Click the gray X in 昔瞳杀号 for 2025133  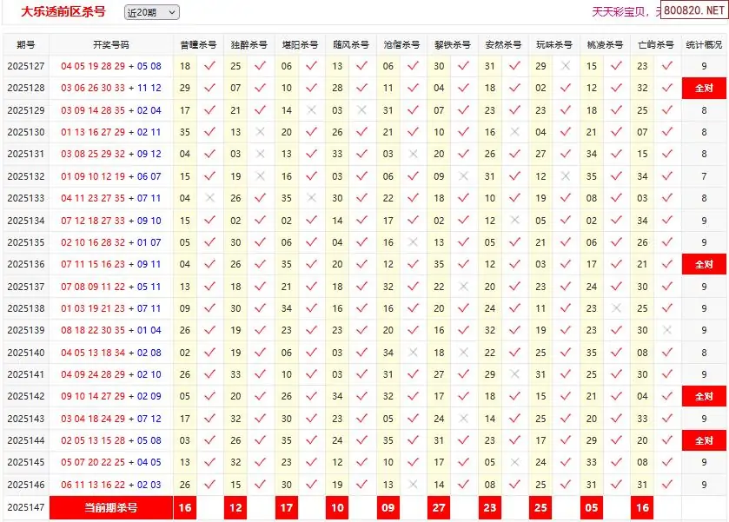point(209,198)
